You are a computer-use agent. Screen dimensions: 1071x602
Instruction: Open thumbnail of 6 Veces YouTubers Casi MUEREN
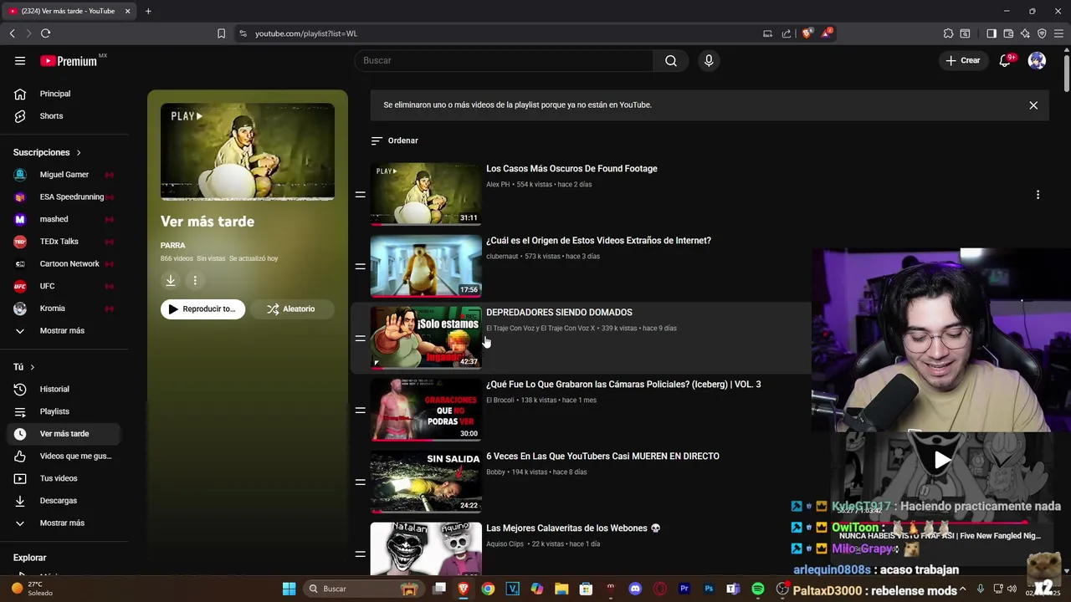coord(426,482)
